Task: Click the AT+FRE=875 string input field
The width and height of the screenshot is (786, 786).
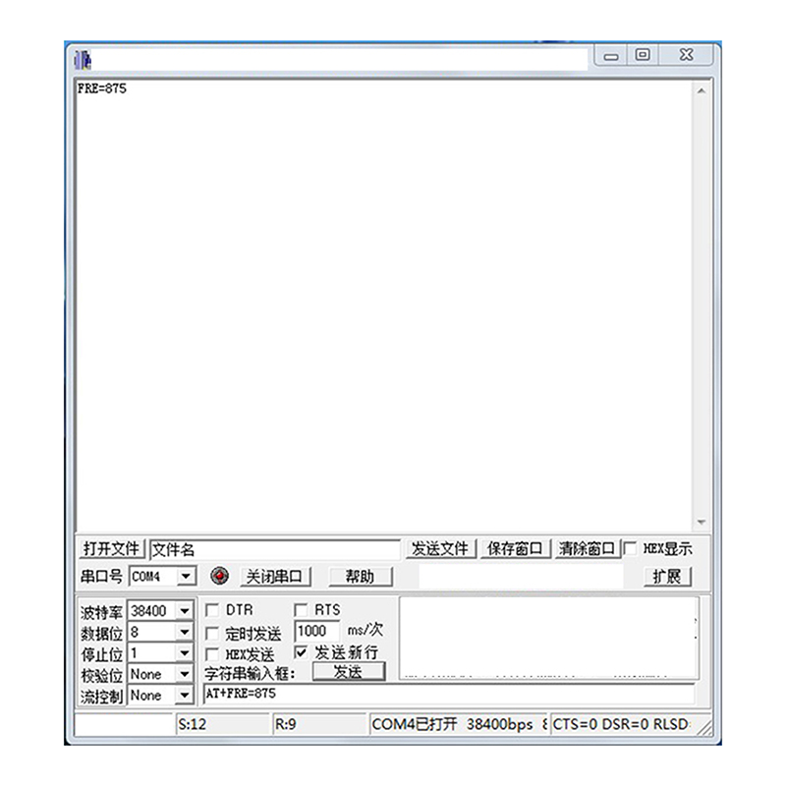Action: pyautogui.click(x=447, y=694)
